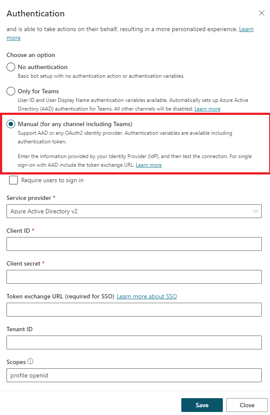
Task: Click the Client secret input field
Action: point(134,277)
